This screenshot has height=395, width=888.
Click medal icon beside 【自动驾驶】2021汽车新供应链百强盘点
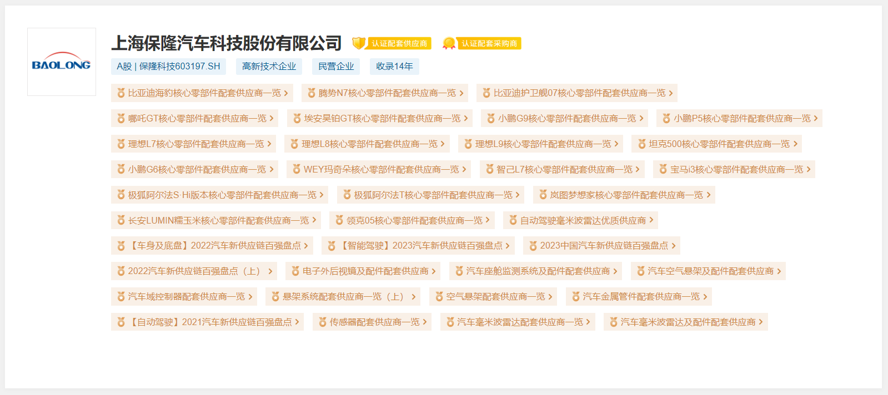pyautogui.click(x=121, y=322)
